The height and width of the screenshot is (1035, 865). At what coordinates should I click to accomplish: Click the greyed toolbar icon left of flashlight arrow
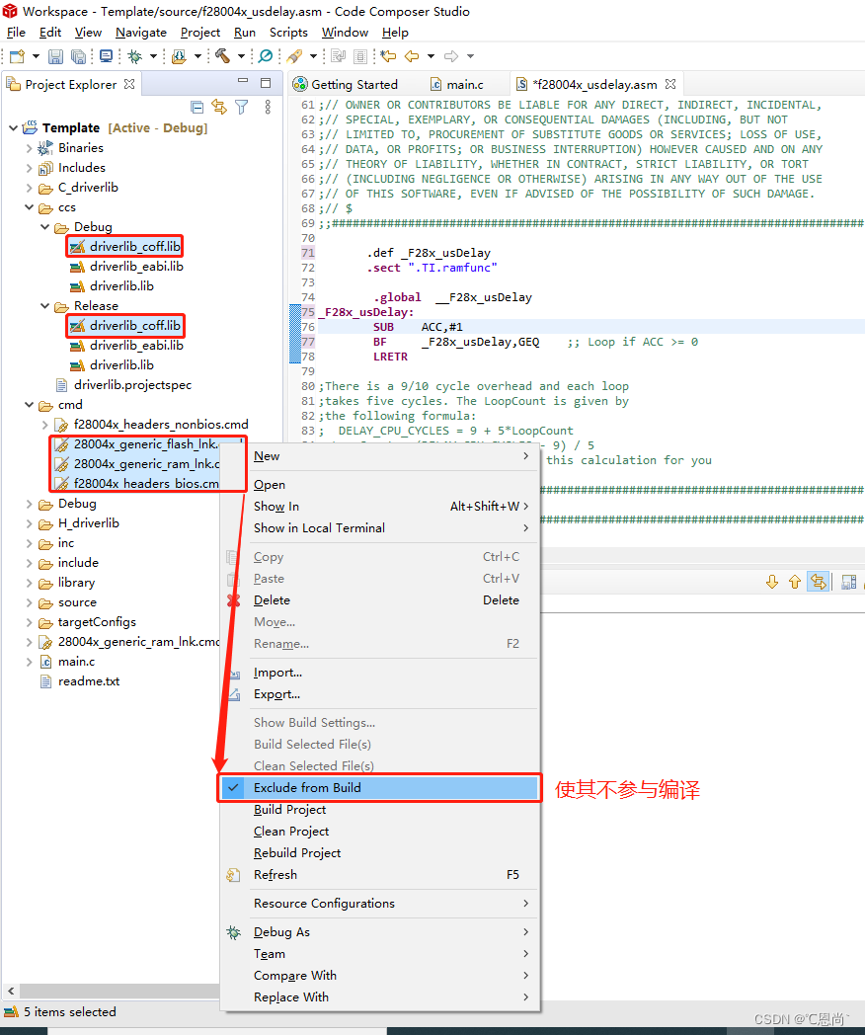(x=338, y=56)
